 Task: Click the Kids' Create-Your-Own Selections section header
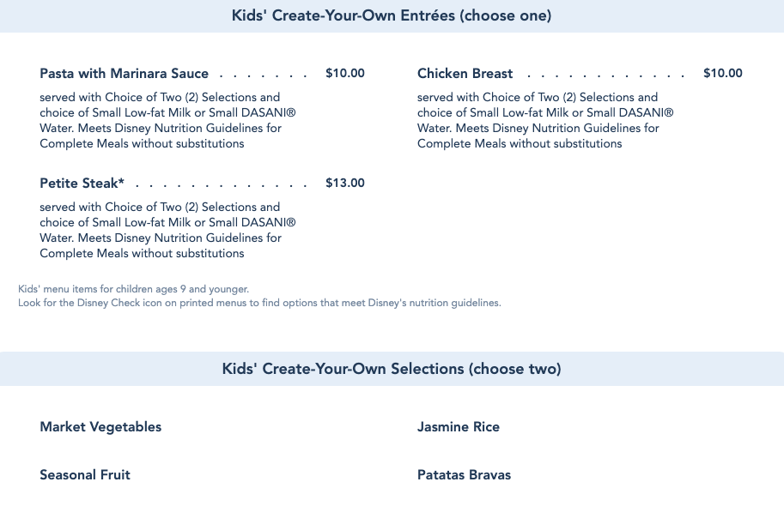coord(392,369)
